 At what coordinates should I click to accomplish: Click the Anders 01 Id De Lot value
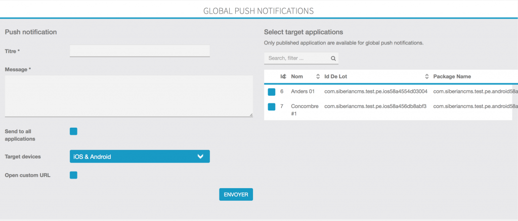pos(375,92)
